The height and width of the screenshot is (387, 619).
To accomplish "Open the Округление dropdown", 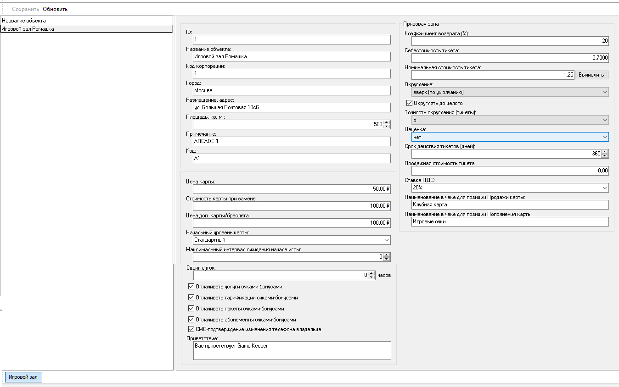I will point(510,92).
